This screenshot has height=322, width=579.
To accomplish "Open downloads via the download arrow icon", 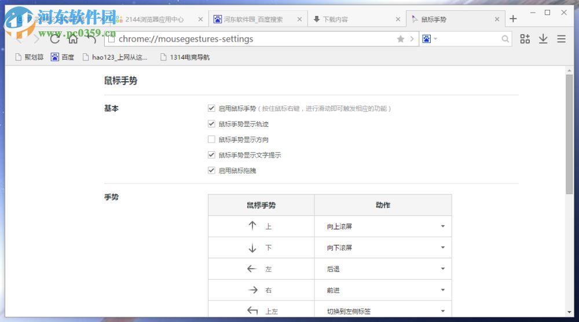I will tap(543, 39).
